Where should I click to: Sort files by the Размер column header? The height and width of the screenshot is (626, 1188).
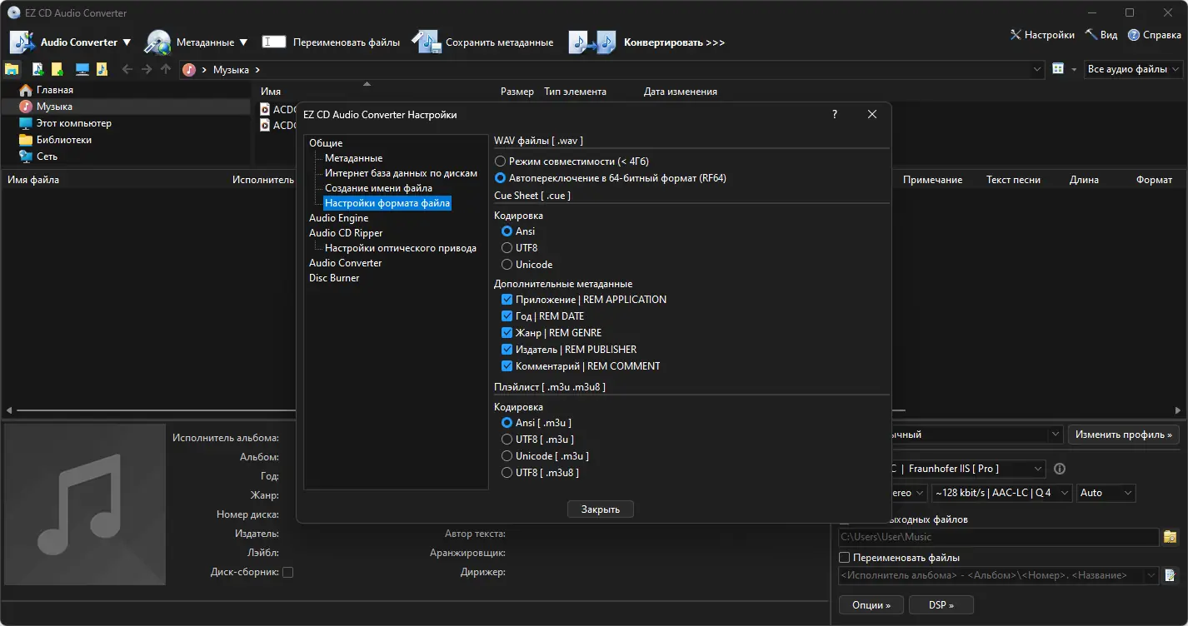coord(517,92)
